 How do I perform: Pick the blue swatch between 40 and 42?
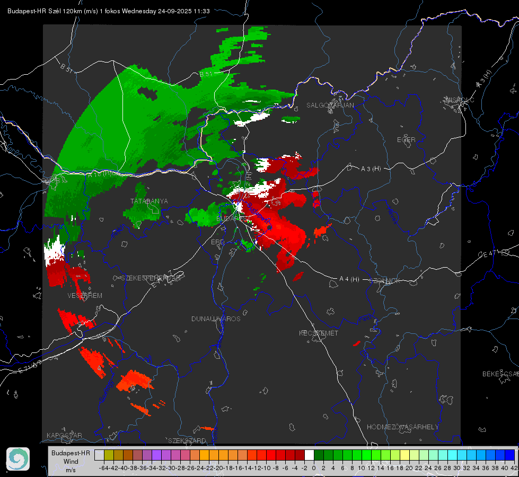pos(510,455)
